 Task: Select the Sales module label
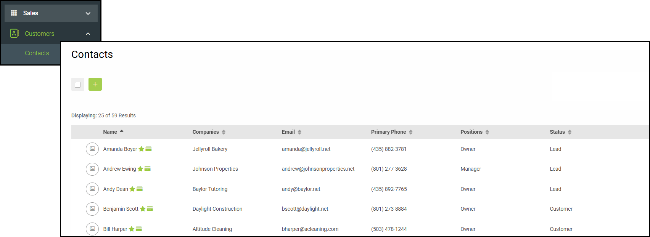click(x=31, y=13)
